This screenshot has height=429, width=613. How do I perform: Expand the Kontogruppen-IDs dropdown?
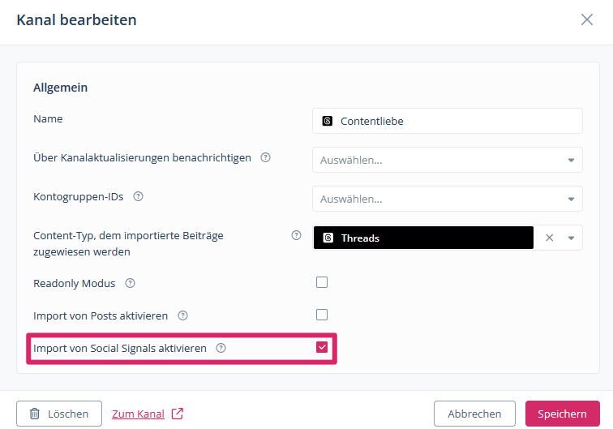[x=570, y=199]
